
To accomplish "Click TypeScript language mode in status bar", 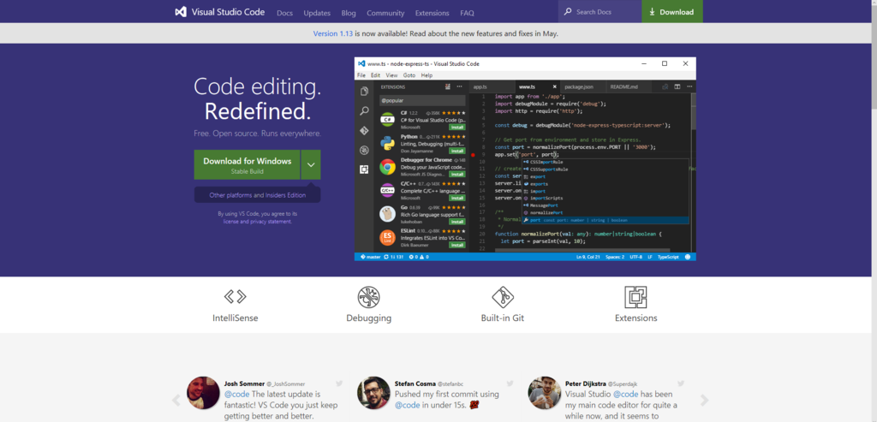I will 668,257.
